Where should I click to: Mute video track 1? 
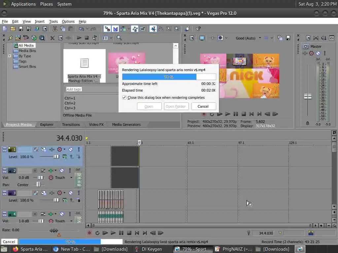click(x=71, y=149)
